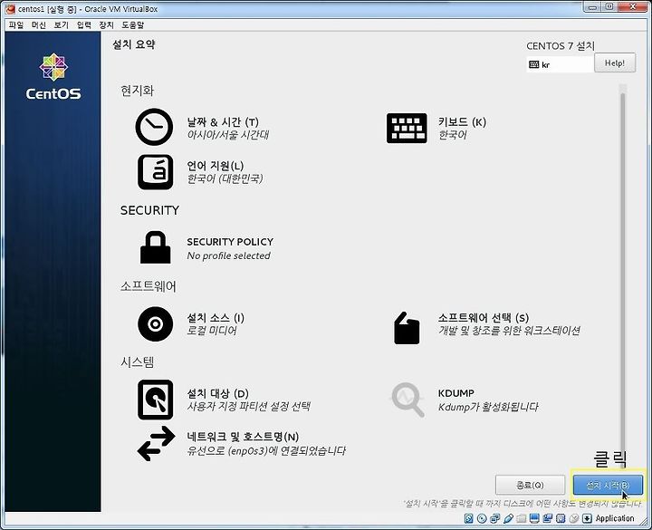The height and width of the screenshot is (530, 652).
Task: Open the 보기 menu
Action: (x=62, y=25)
